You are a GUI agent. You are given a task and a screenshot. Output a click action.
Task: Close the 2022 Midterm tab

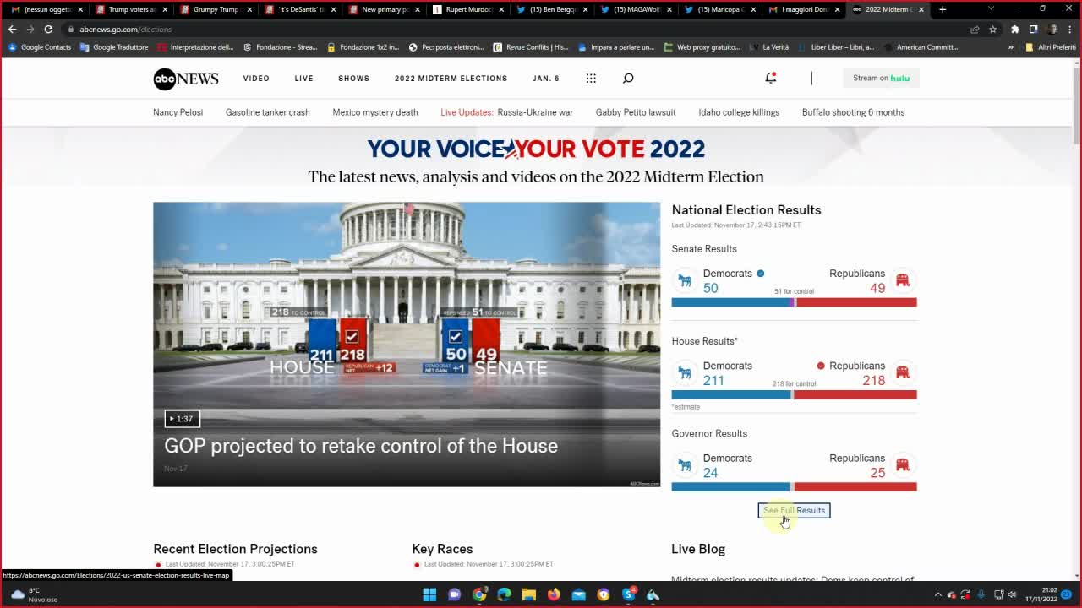coord(921,9)
